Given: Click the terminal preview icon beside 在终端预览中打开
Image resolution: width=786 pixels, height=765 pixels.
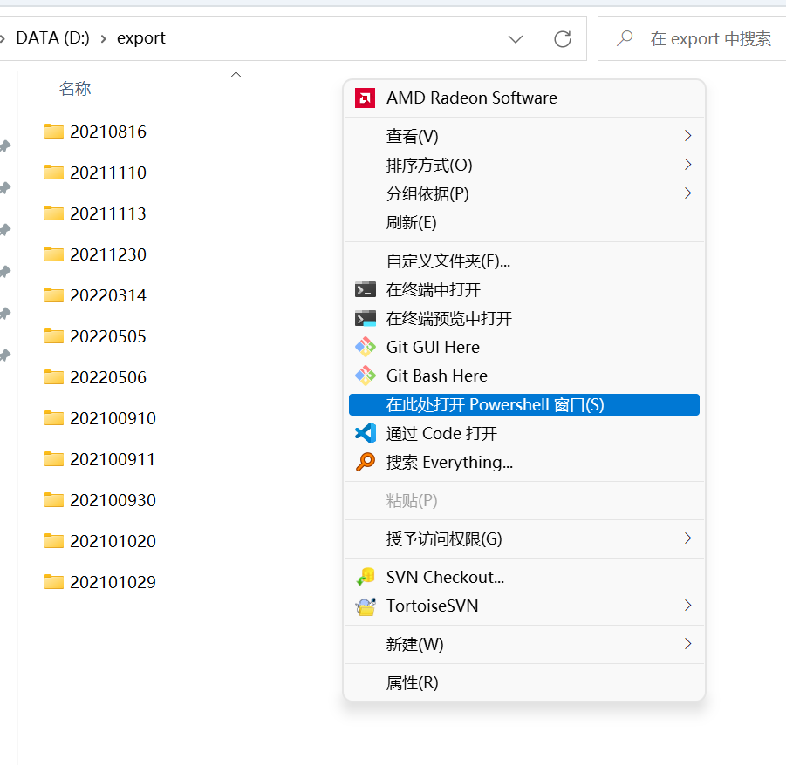Looking at the screenshot, I should (365, 319).
